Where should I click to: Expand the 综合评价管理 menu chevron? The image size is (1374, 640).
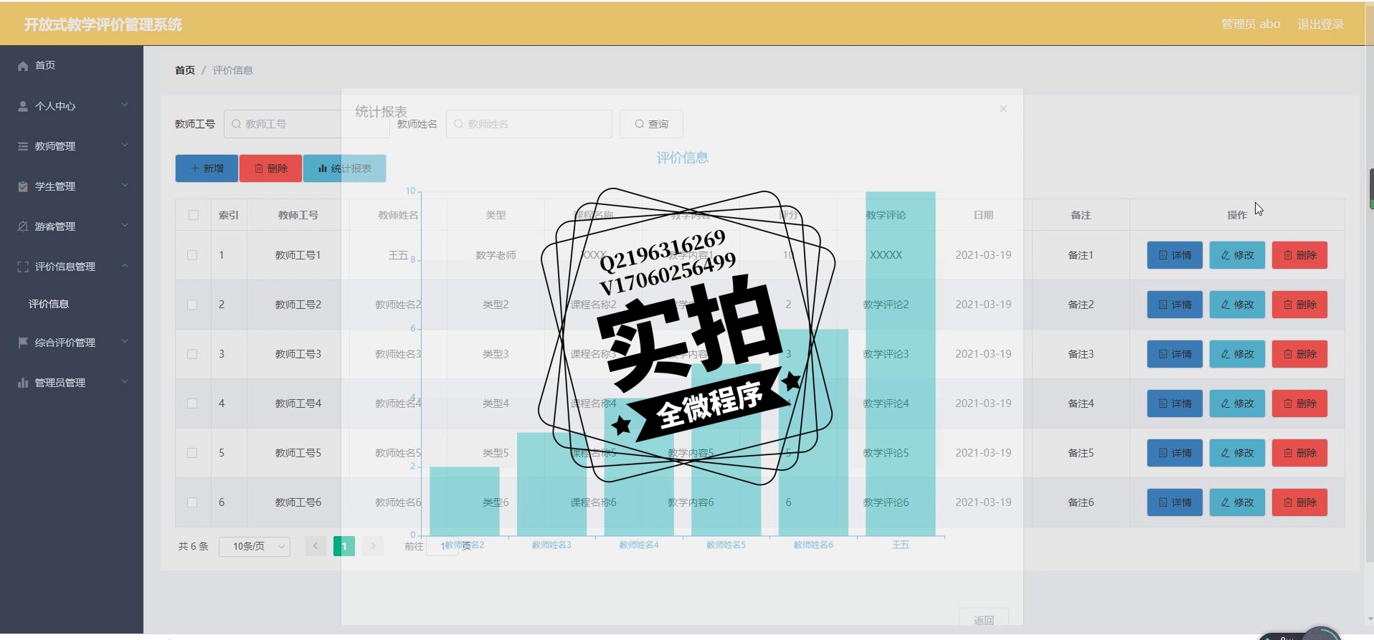point(125,341)
